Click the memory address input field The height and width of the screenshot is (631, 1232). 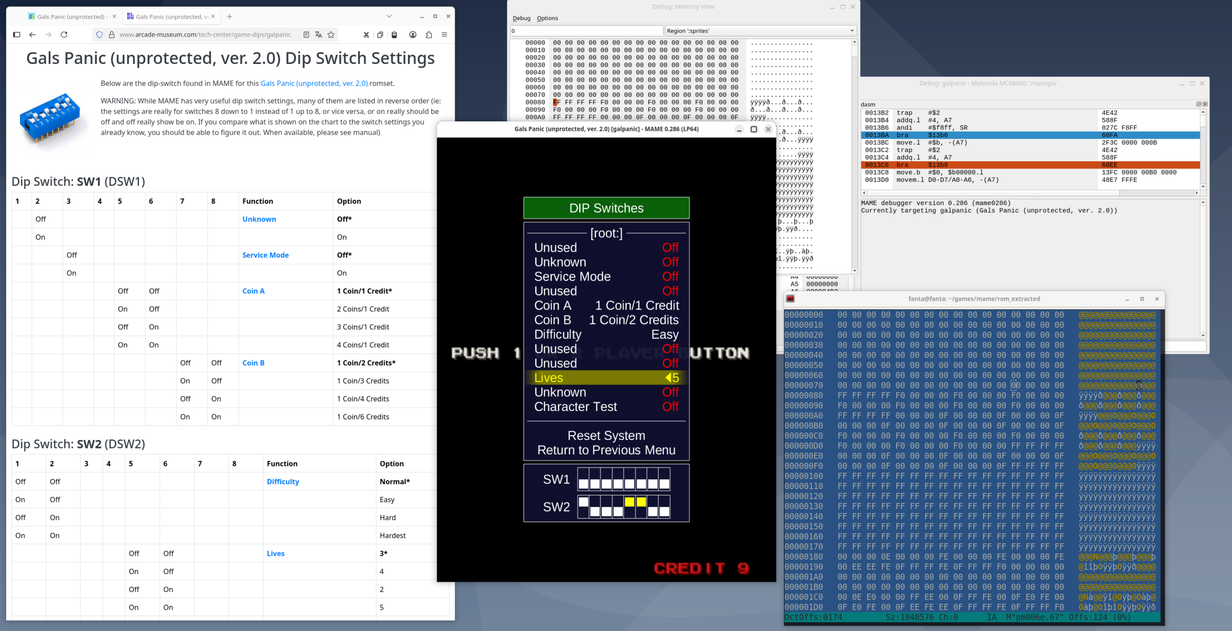[x=586, y=31]
